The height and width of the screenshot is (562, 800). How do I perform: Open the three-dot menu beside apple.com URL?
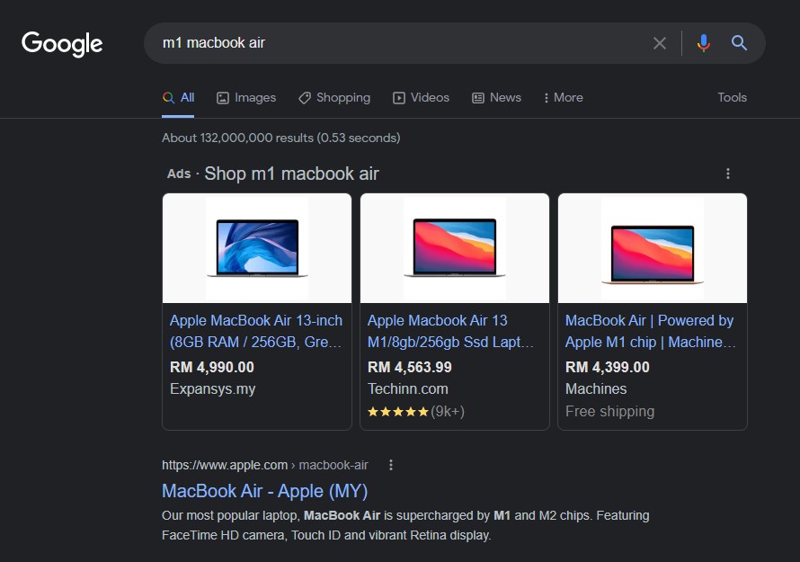[x=391, y=465]
